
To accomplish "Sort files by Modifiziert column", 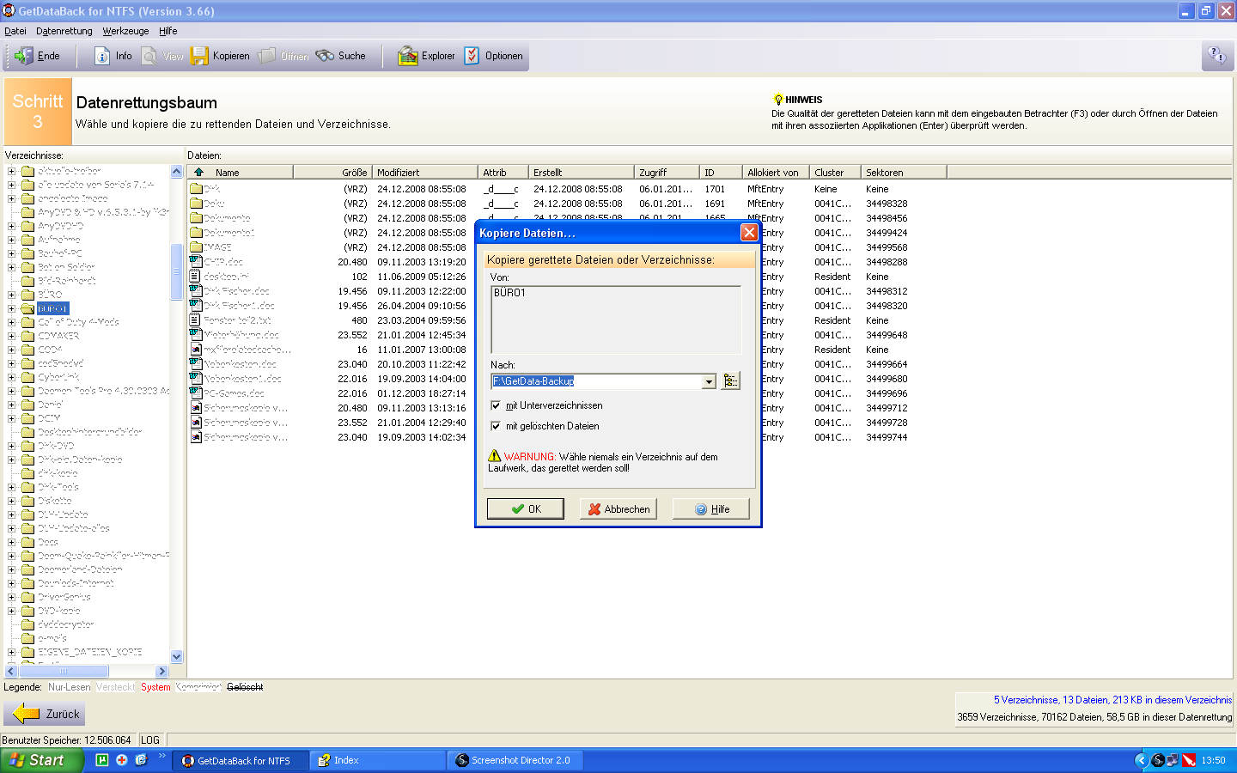I will point(425,172).
